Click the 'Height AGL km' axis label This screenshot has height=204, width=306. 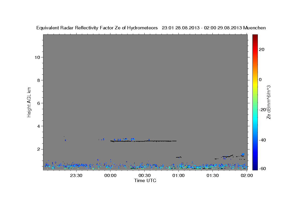[29, 102]
